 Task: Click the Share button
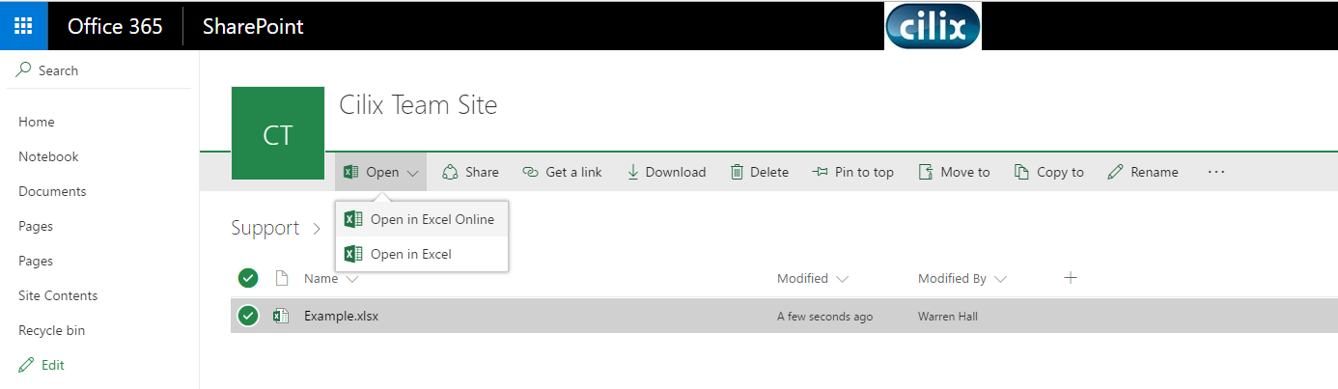[470, 172]
